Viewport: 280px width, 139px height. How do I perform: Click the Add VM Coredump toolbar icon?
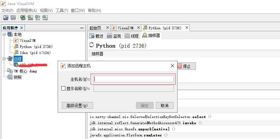38,17
